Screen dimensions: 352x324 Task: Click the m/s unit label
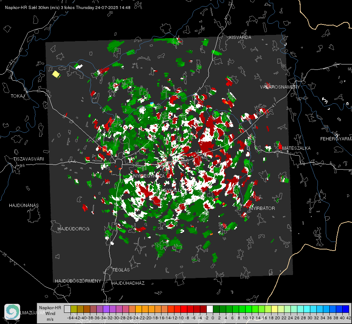coord(50,319)
